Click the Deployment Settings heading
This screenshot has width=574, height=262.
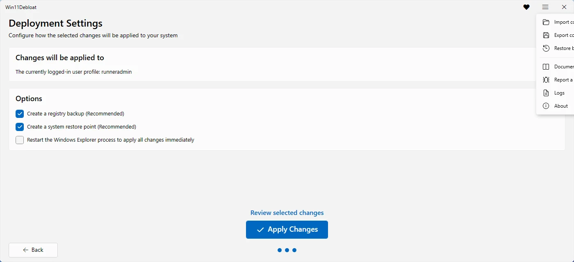click(x=56, y=23)
